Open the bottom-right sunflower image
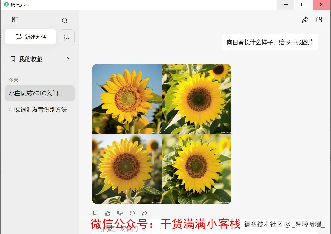Image resolution: width=331 pixels, height=234 pixels. click(x=196, y=169)
